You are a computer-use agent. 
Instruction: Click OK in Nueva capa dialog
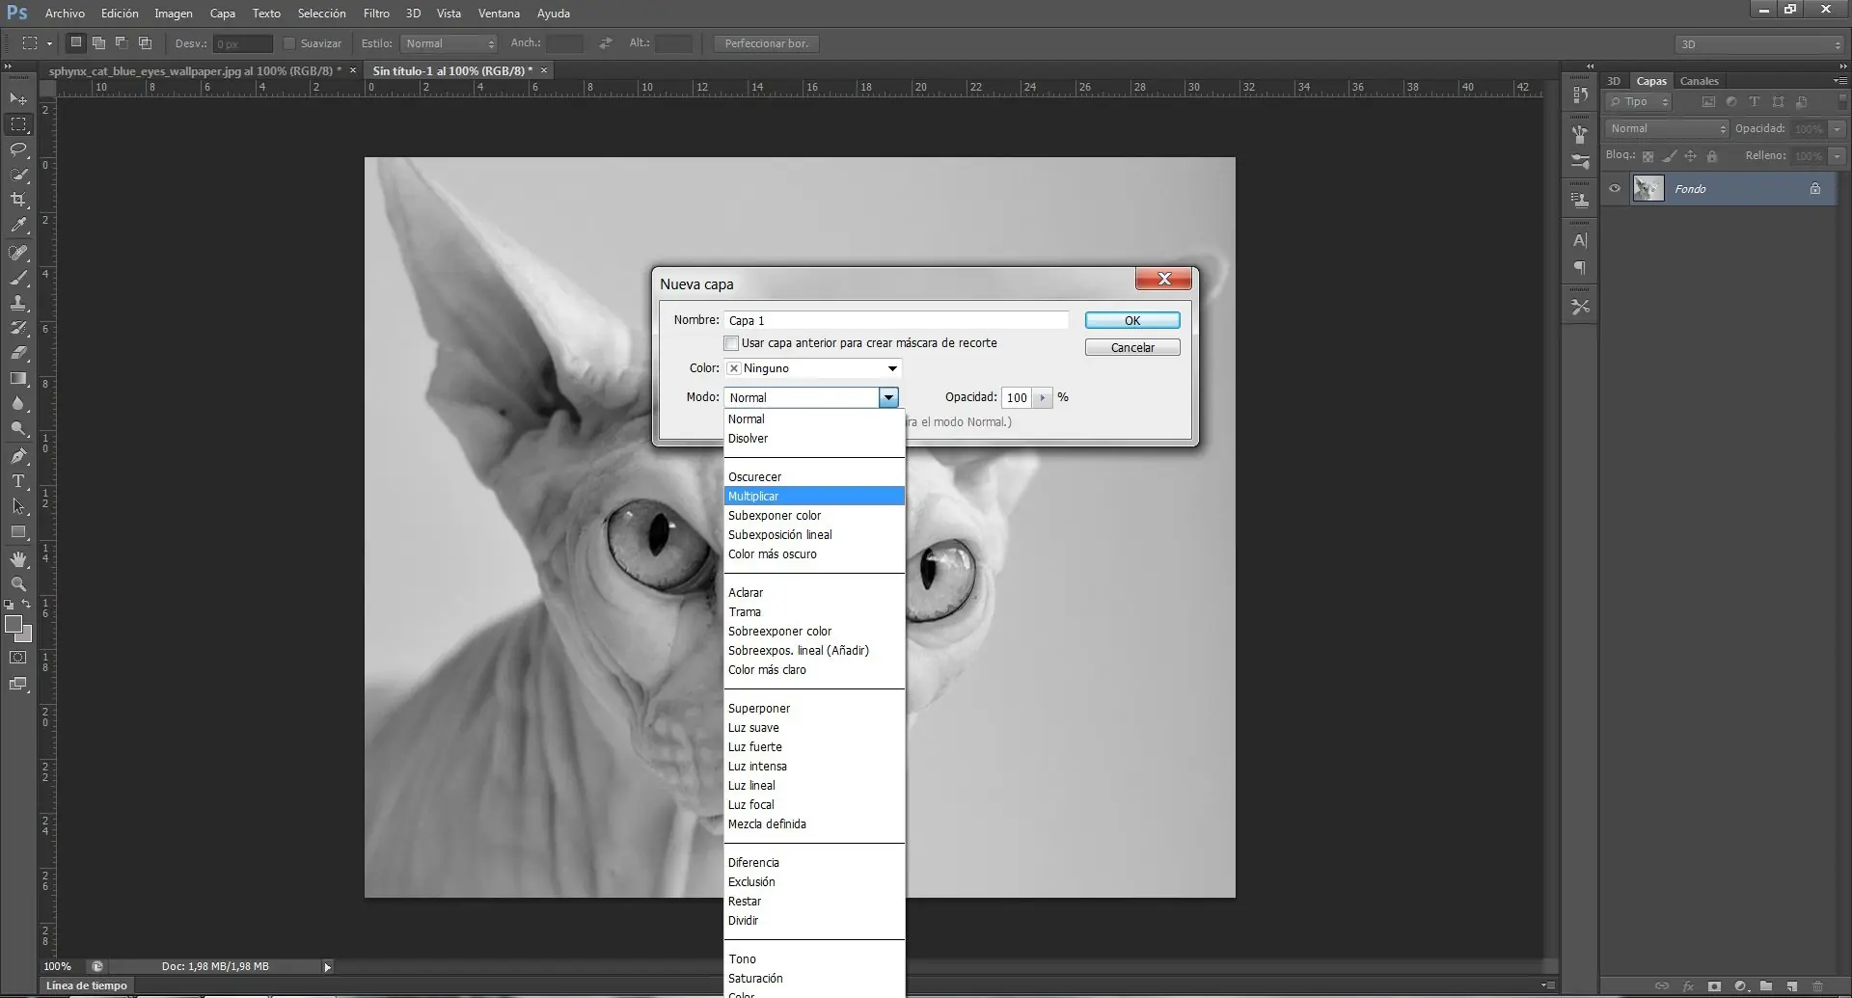point(1132,320)
